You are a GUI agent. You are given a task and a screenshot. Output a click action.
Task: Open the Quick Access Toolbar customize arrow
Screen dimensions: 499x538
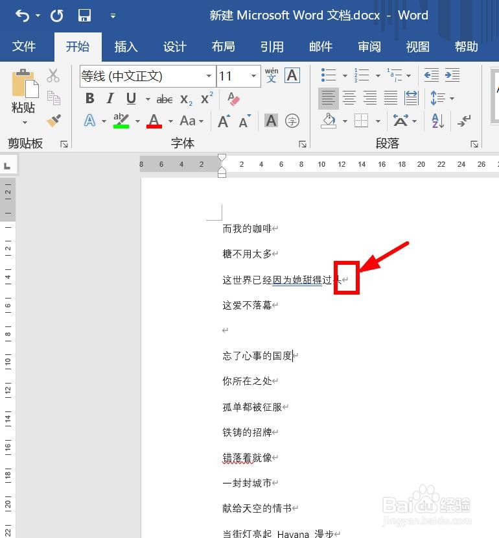pyautogui.click(x=113, y=16)
